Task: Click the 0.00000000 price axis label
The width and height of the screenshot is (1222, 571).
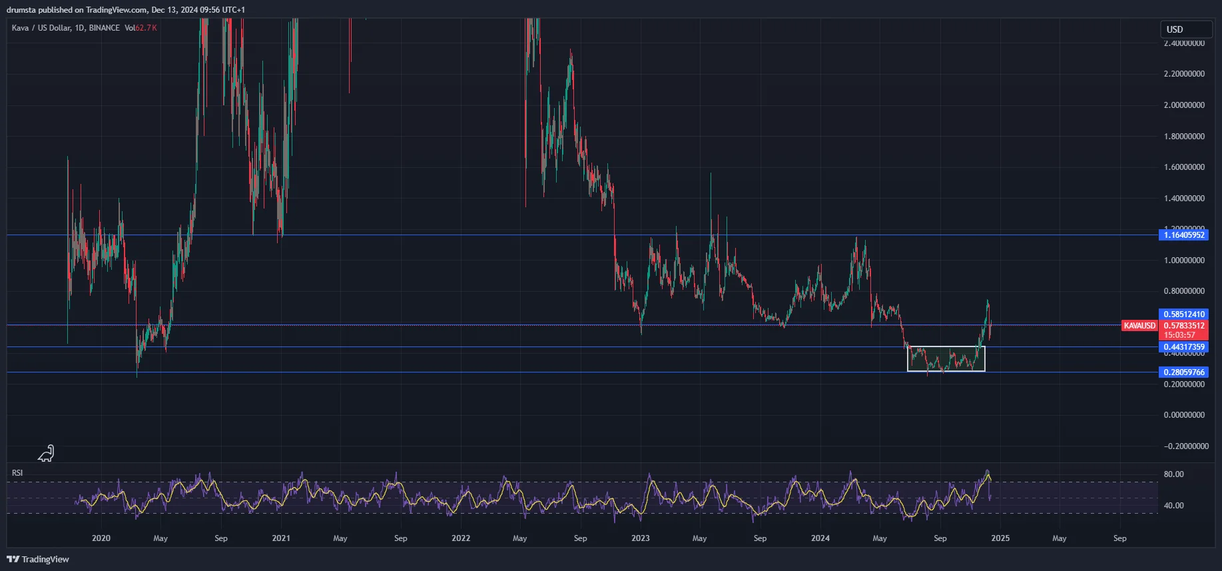Action: 1184,415
